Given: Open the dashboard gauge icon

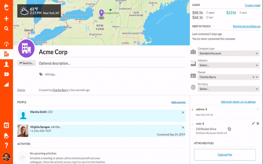Looking at the screenshot, I should (x=6, y=44).
